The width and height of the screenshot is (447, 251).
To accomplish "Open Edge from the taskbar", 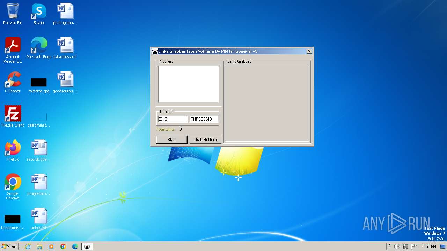I will [x=75, y=246].
